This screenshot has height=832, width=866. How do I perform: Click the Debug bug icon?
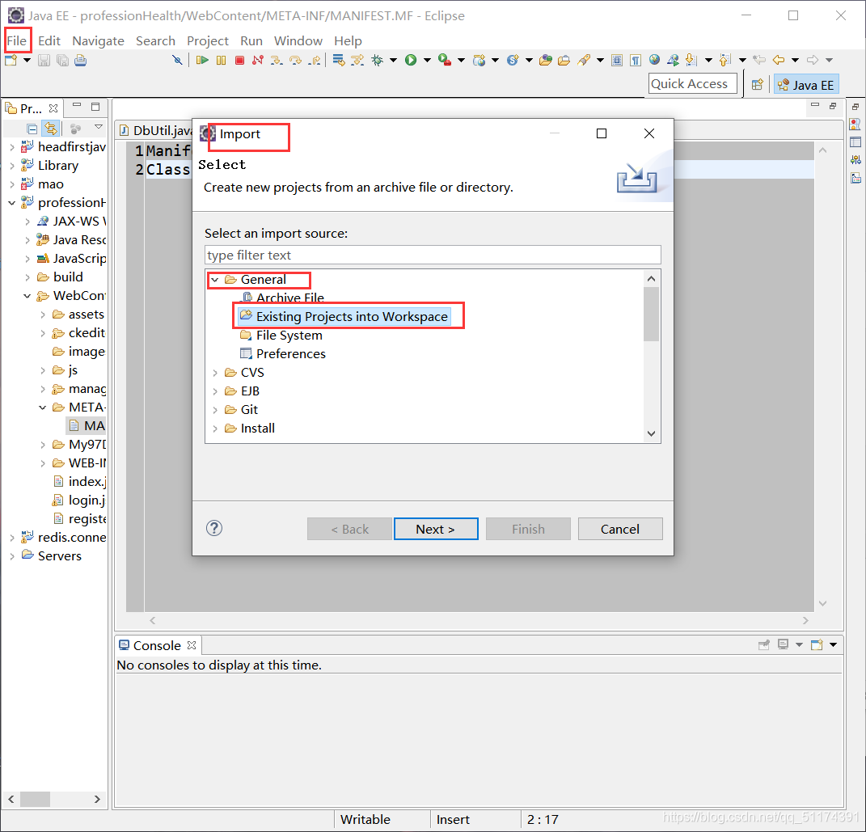[x=378, y=60]
